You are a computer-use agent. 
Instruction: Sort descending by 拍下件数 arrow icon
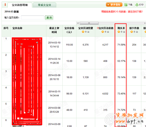tap(134, 32)
